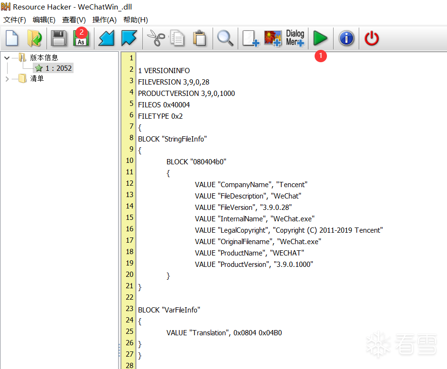This screenshot has width=447, height=369.
Task: Click the CompanyName "Tencent" value line
Action: click(251, 185)
